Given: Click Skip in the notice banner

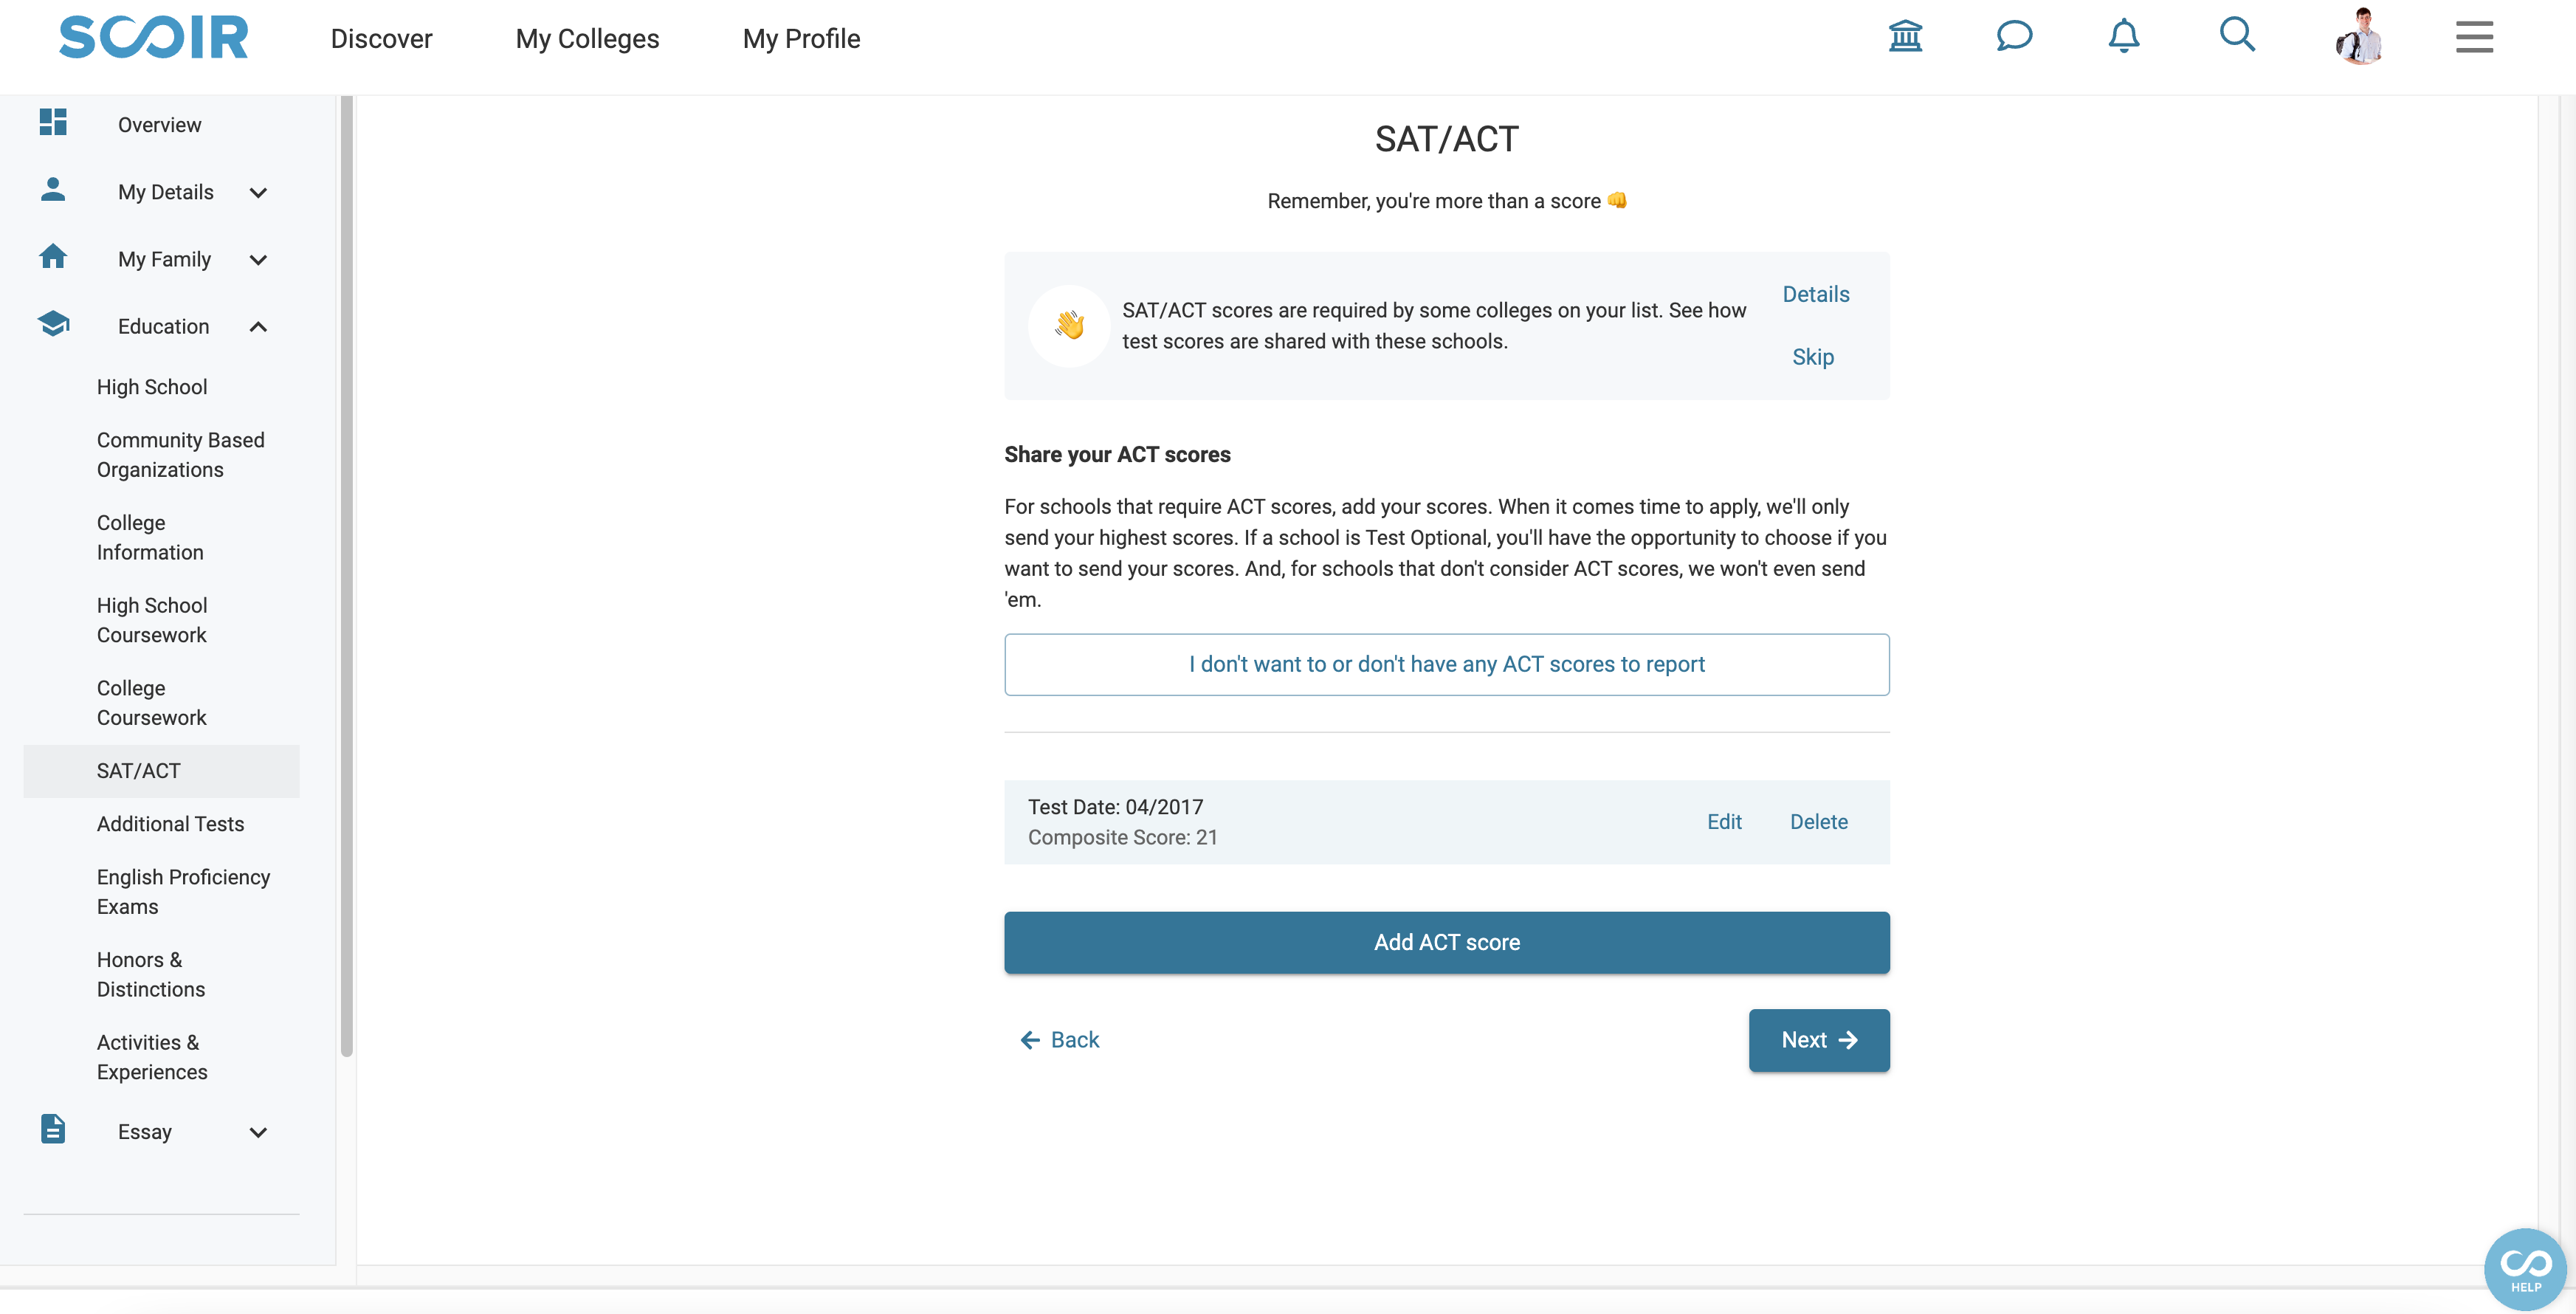Looking at the screenshot, I should point(1812,357).
